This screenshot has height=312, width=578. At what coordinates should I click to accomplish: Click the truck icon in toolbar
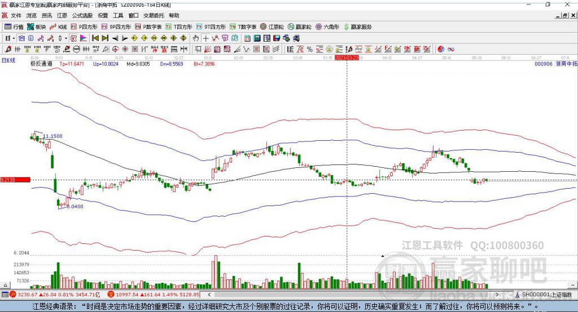(296, 38)
